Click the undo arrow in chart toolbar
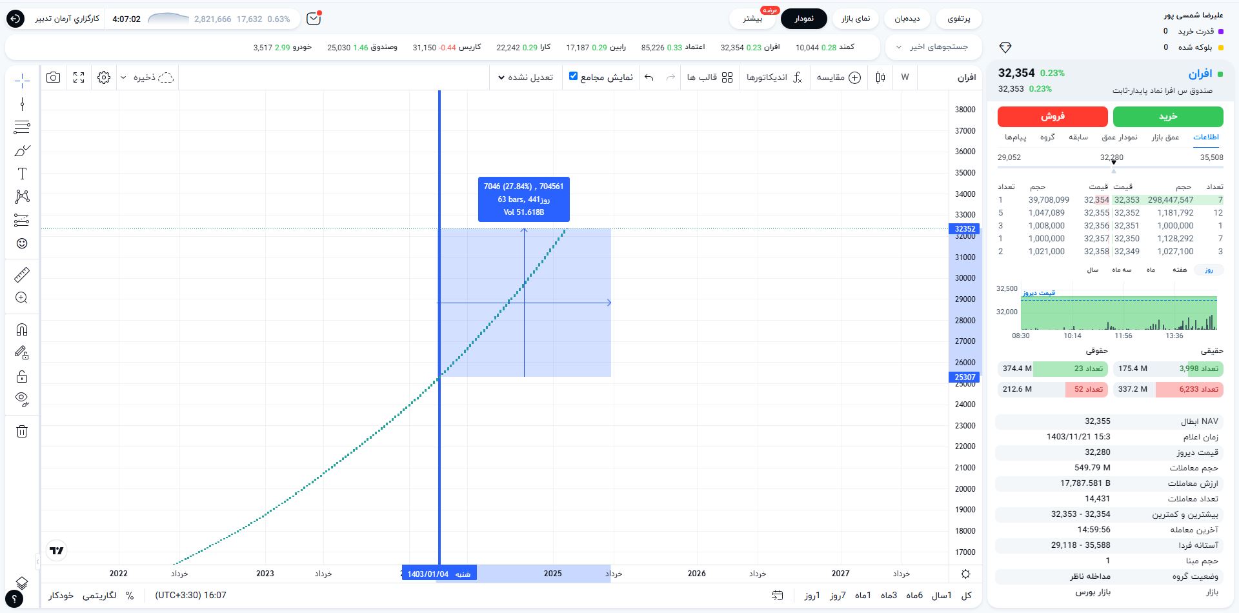1239x613 pixels. coord(649,77)
